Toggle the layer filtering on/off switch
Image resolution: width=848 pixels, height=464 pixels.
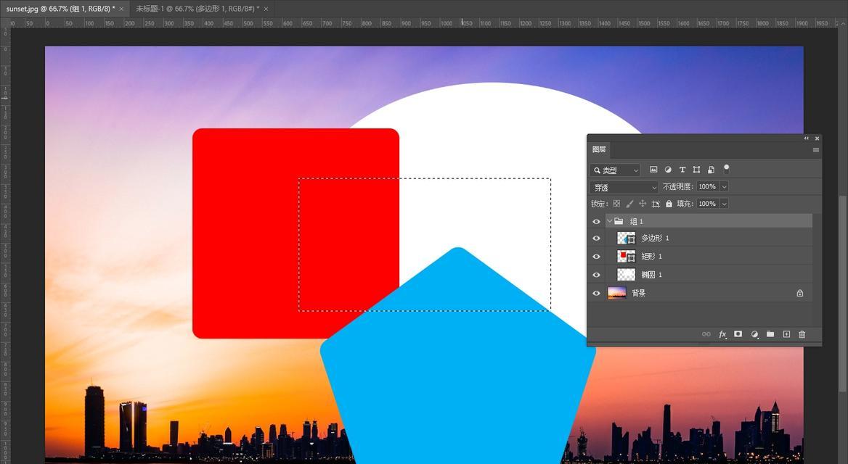coord(726,169)
